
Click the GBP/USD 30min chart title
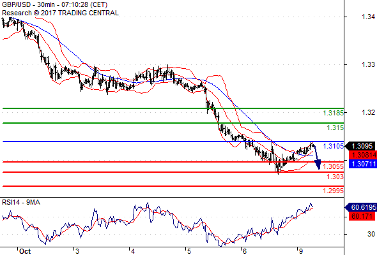[55, 5]
